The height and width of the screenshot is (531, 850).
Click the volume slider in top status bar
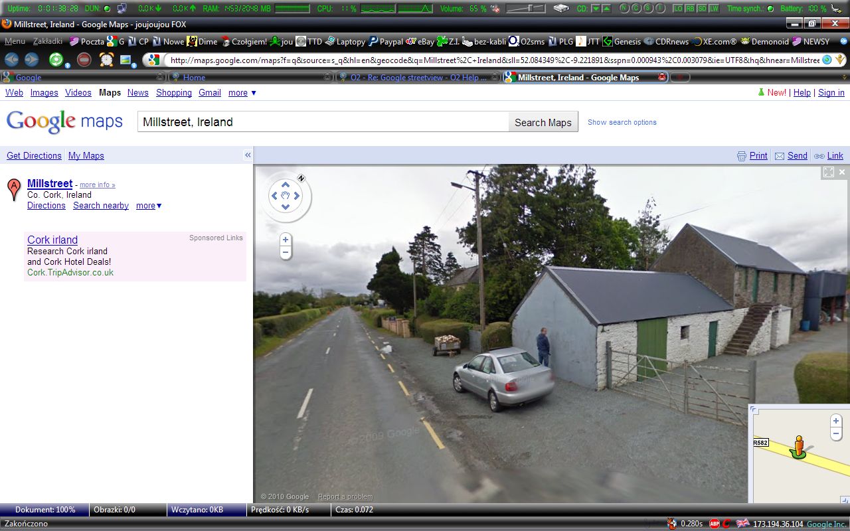point(526,9)
